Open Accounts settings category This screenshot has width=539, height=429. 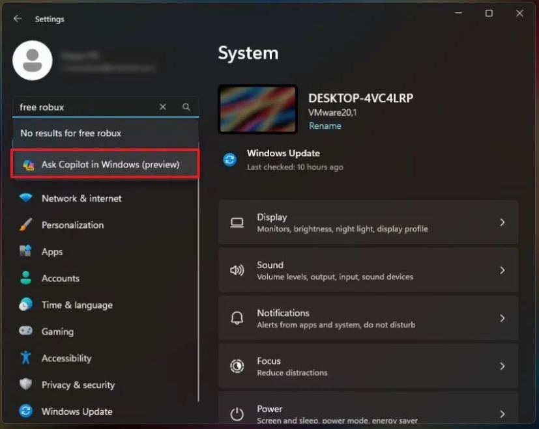(105, 278)
